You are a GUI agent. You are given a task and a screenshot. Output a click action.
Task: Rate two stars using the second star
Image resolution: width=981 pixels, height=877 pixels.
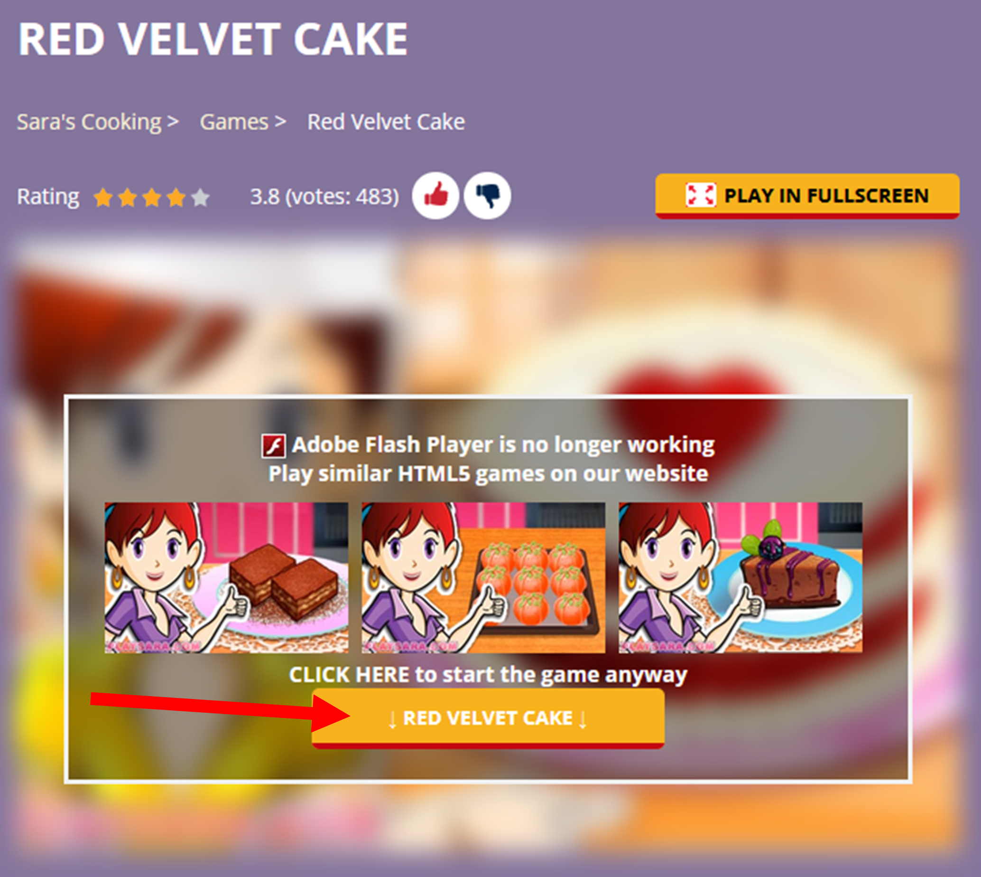pos(128,198)
